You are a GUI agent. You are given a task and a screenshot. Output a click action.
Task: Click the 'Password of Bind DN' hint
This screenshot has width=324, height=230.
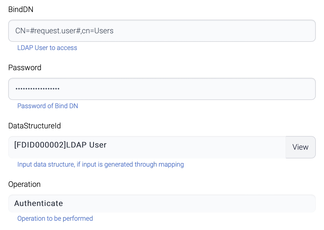48,106
